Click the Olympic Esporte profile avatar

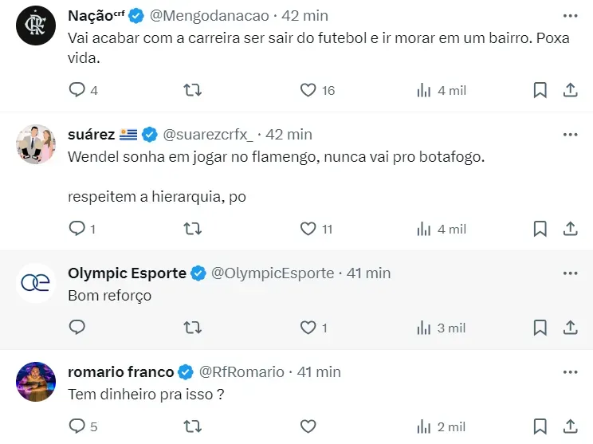coord(36,283)
